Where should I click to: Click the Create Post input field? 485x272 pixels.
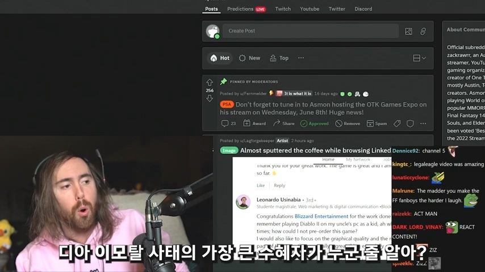point(311,31)
